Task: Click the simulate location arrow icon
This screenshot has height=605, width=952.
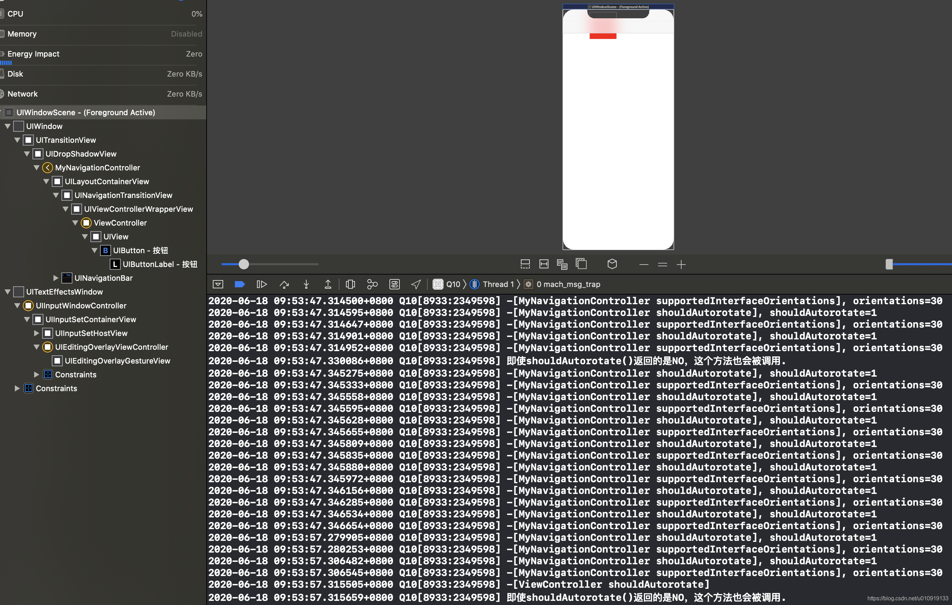Action: click(416, 284)
